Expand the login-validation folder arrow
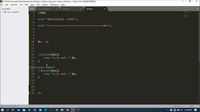This screenshot has width=200, height=112. tap(2, 12)
